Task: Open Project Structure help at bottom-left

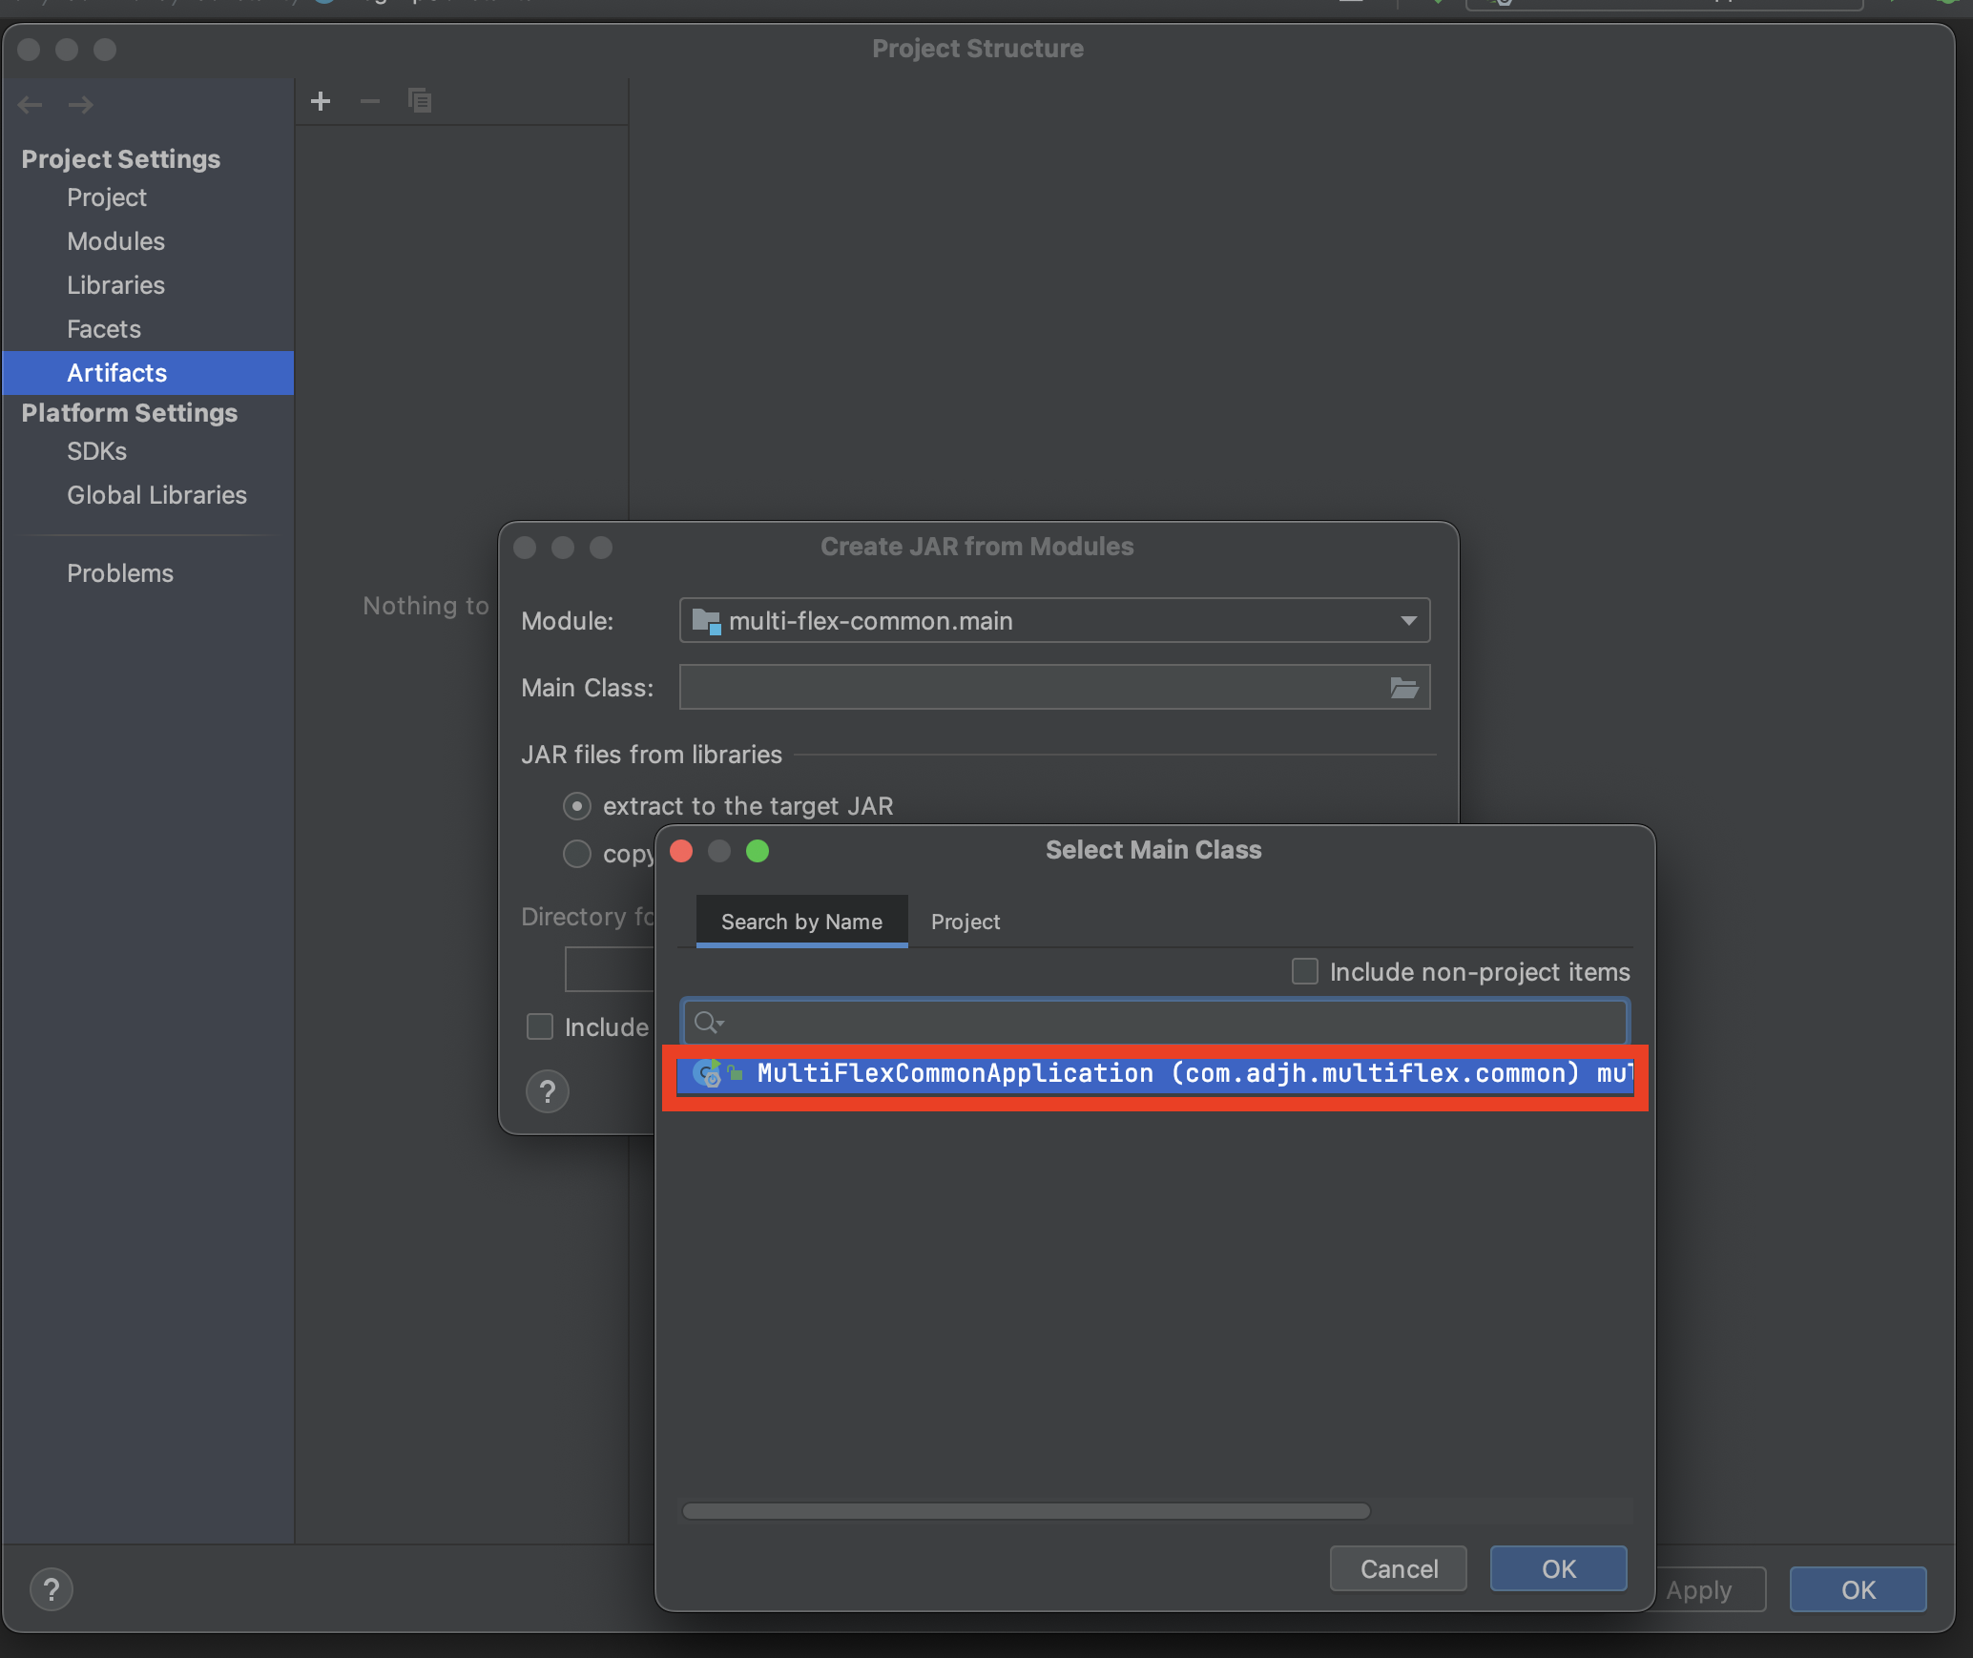Action: [52, 1589]
